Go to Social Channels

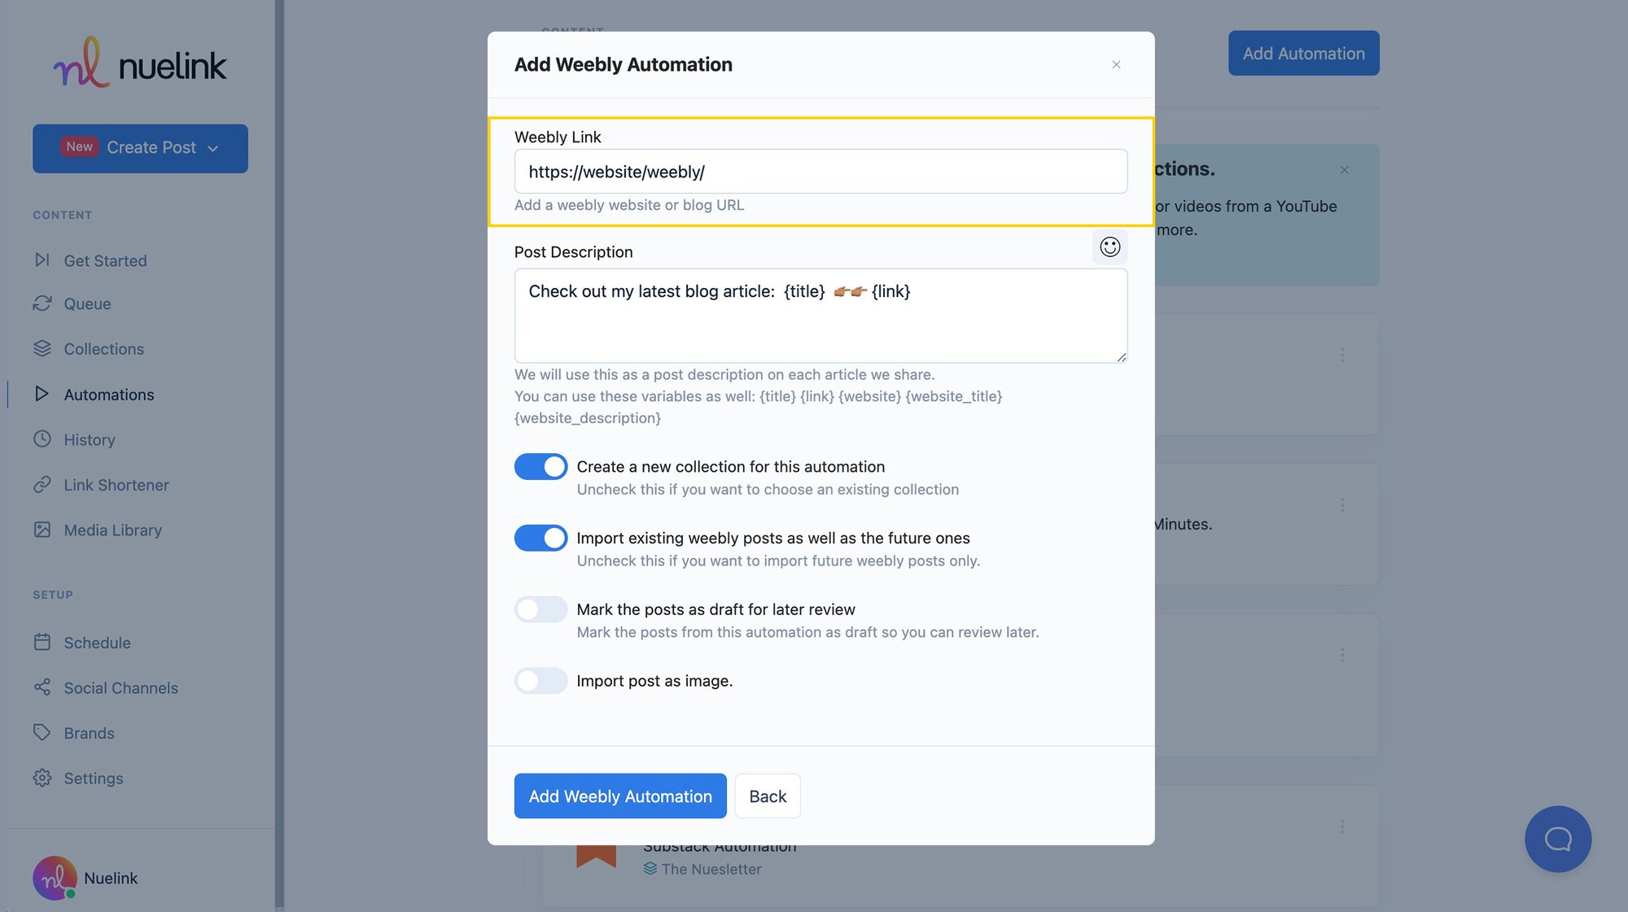120,687
